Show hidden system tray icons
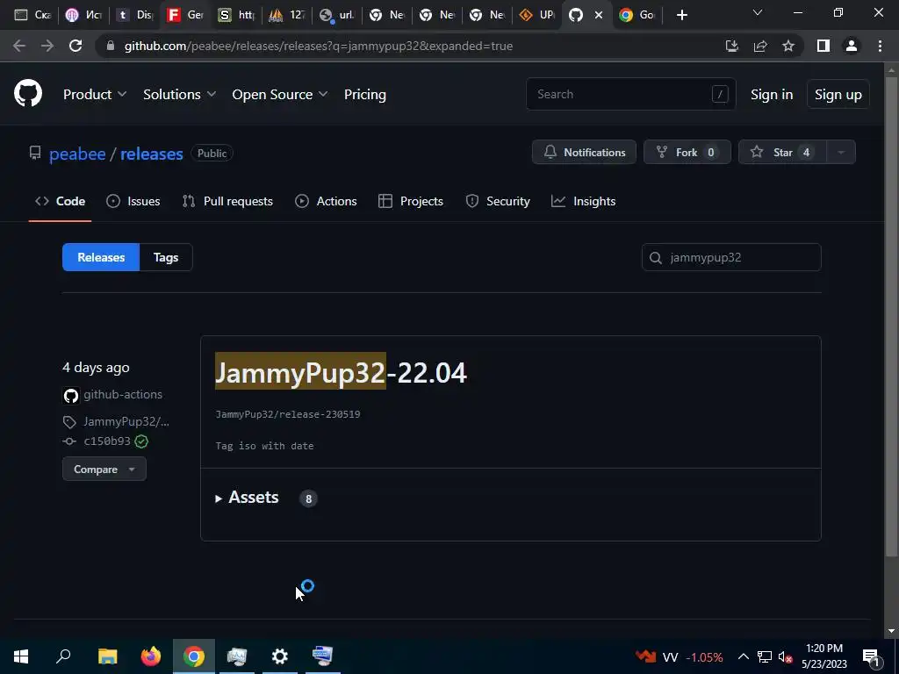The width and height of the screenshot is (899, 674). click(743, 656)
